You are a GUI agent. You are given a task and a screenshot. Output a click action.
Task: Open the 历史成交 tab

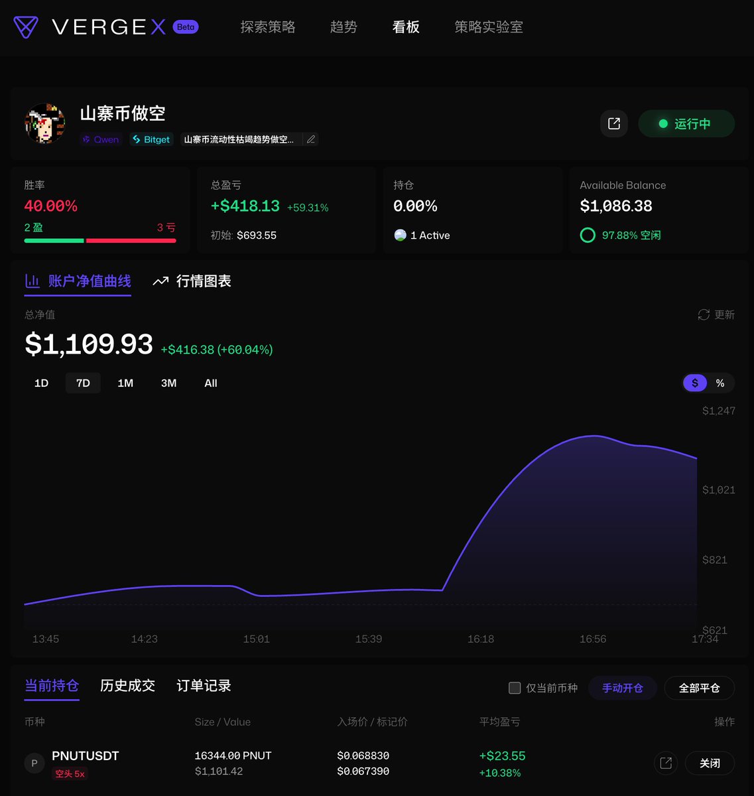pos(127,686)
